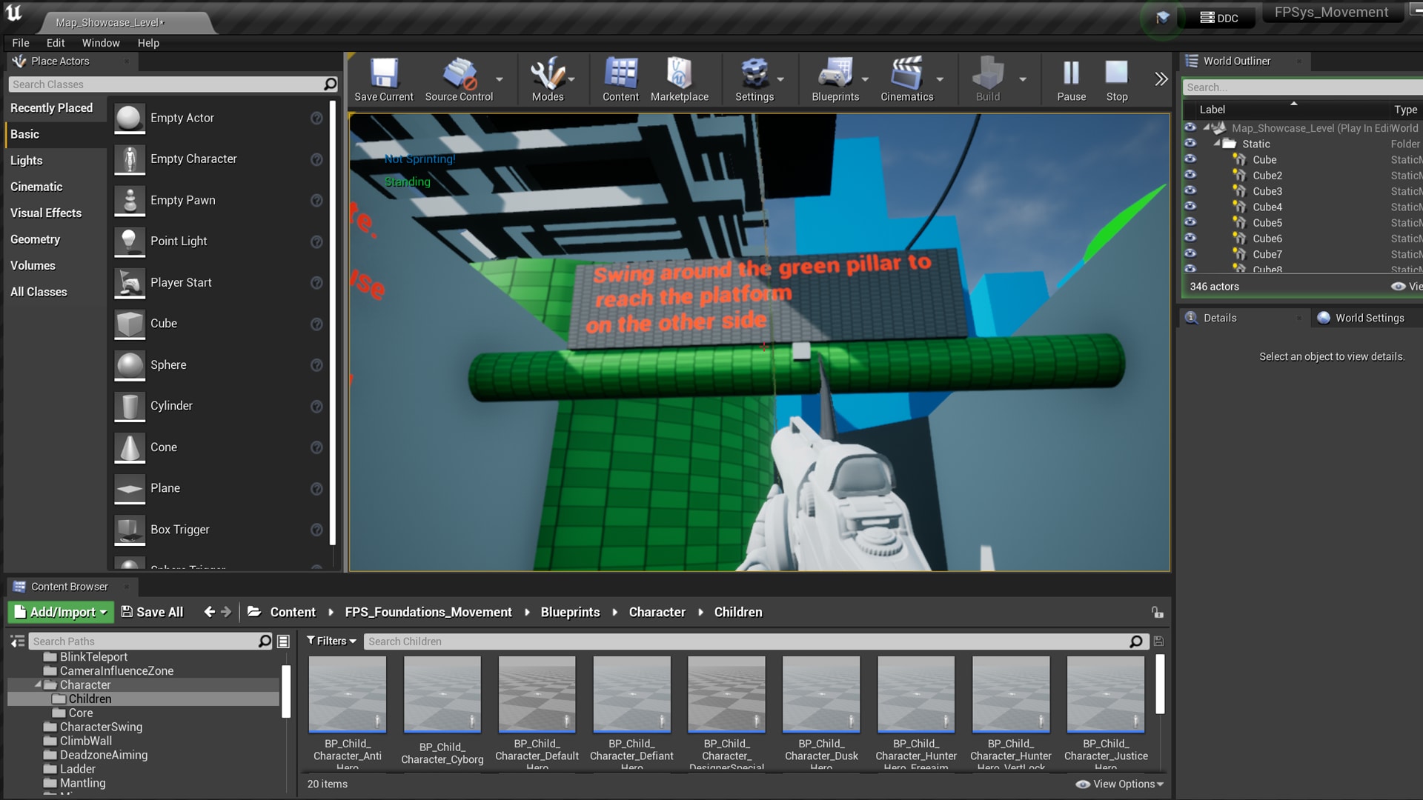
Task: Click the content browser lock icon
Action: pos(1157,612)
